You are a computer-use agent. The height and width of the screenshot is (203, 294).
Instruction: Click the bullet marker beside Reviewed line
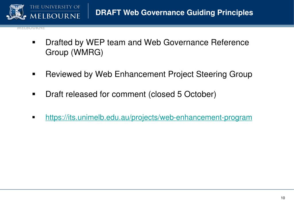(34, 74)
